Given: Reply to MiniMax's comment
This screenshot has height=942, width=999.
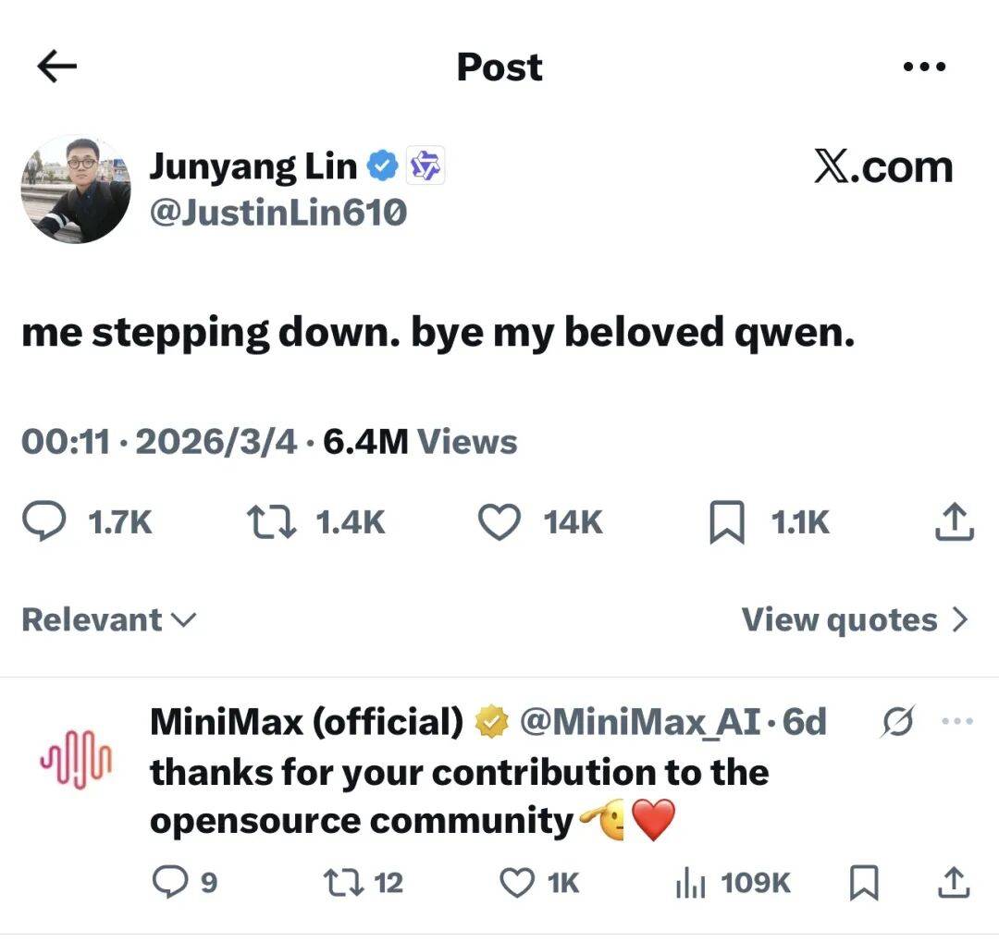Looking at the screenshot, I should click(x=171, y=883).
